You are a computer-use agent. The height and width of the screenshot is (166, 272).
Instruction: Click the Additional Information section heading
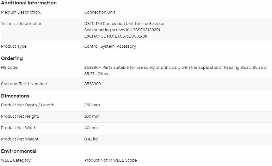click(x=29, y=3)
